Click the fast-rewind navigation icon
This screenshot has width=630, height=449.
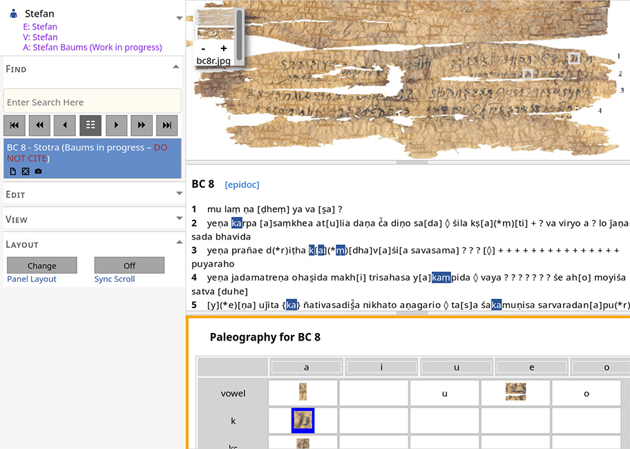[x=39, y=125]
